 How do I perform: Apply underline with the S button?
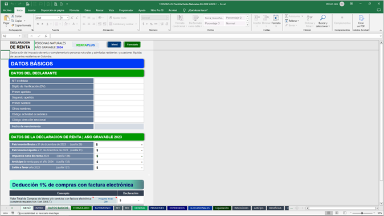(x=47, y=24)
